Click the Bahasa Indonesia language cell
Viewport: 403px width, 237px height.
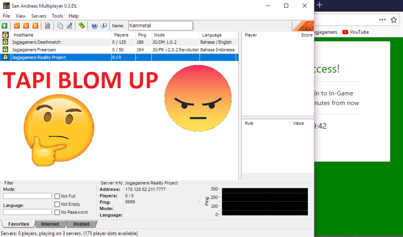coord(218,50)
